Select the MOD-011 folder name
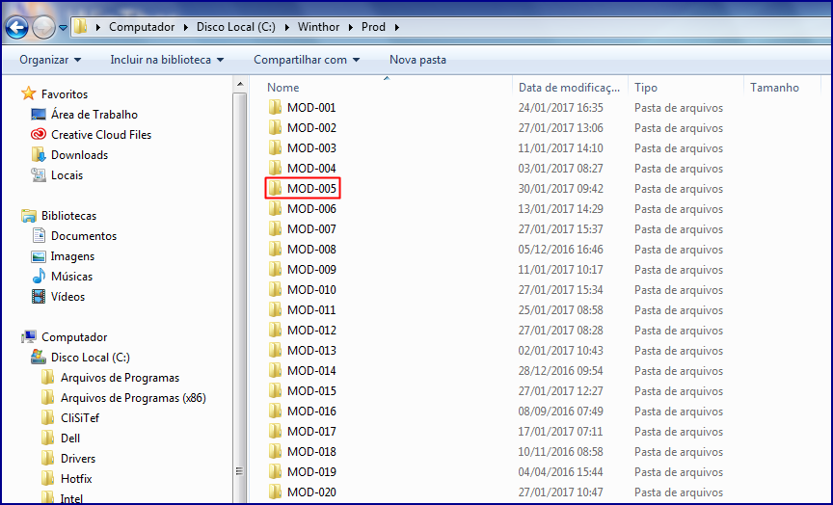Screen dimensions: 833x505 click(311, 310)
